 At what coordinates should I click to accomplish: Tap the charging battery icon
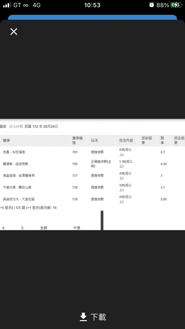click(x=176, y=5)
